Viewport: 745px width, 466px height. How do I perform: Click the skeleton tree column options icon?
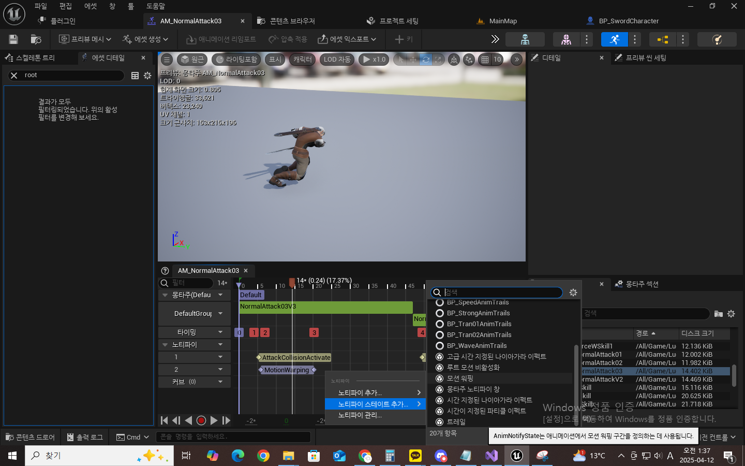(135, 76)
